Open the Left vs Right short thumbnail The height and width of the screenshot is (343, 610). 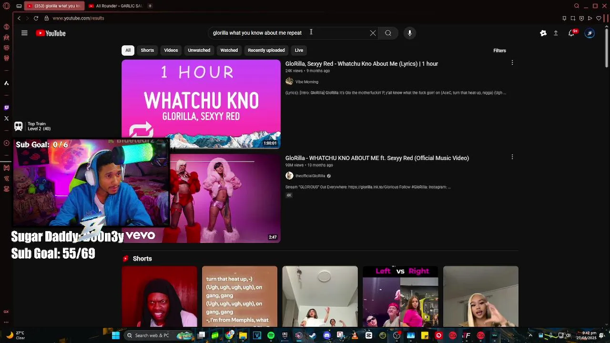click(400, 296)
